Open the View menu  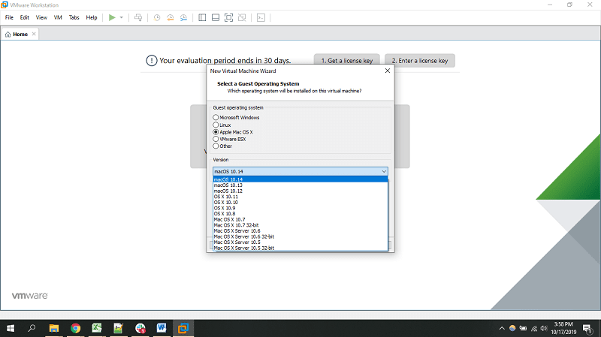click(x=41, y=17)
